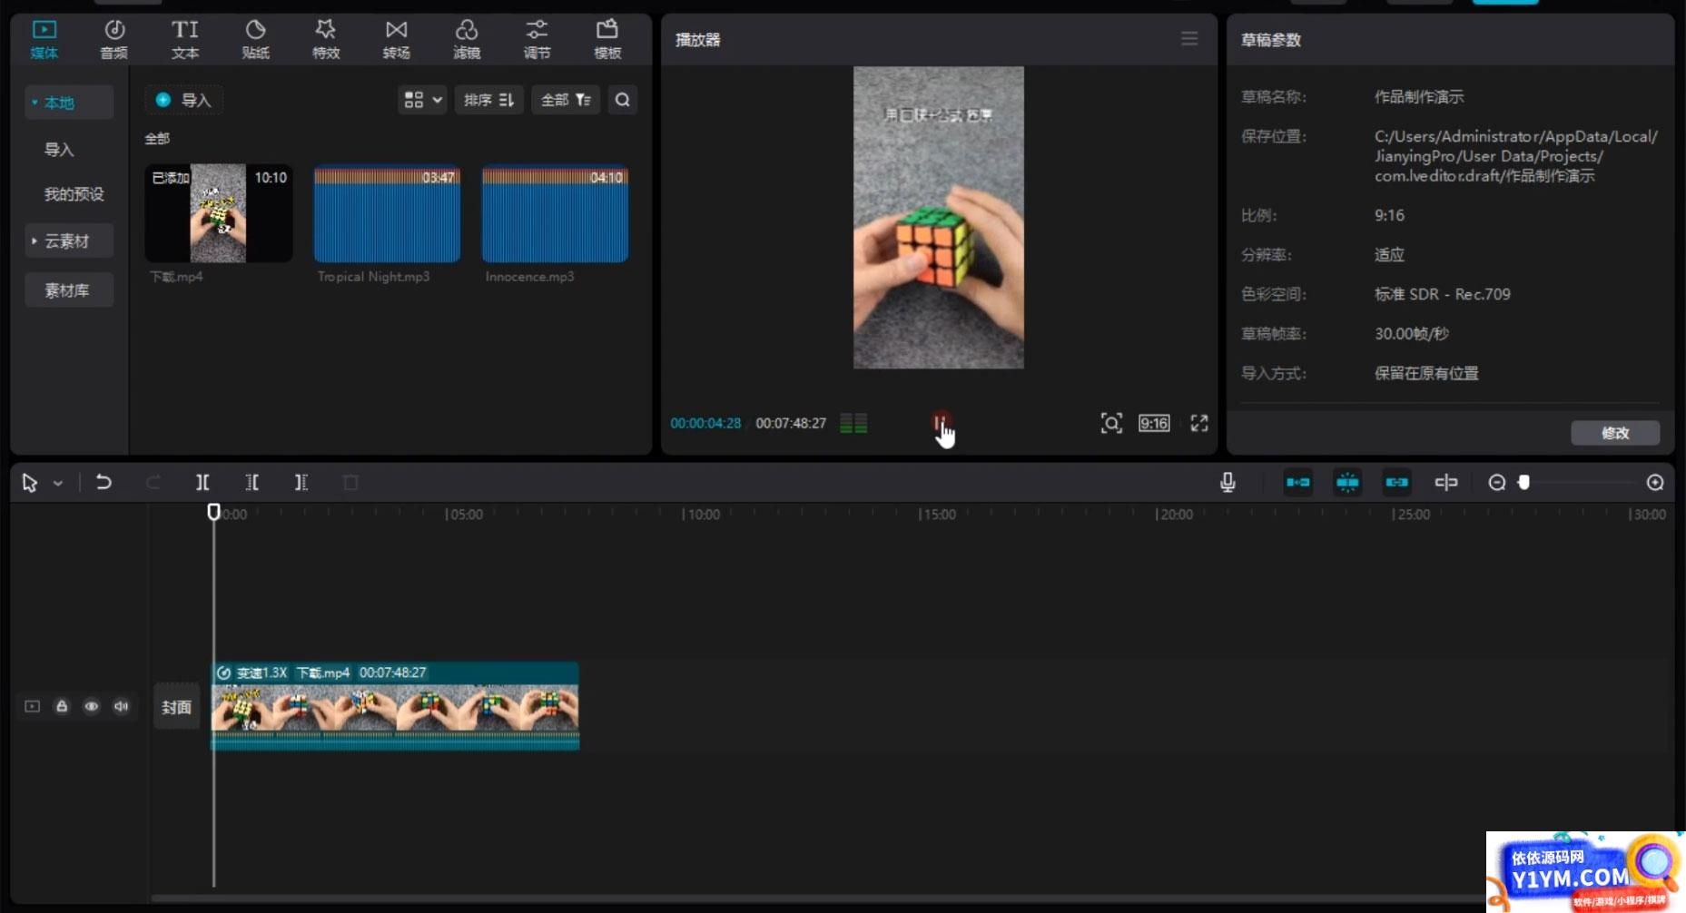The width and height of the screenshot is (1686, 913).
Task: Open the 音频 audio tab
Action: click(114, 40)
